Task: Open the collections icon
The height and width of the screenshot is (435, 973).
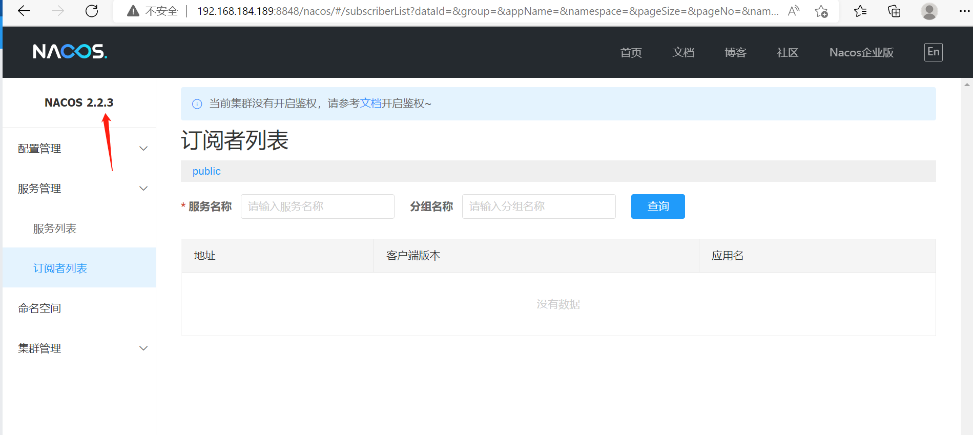Action: click(894, 11)
